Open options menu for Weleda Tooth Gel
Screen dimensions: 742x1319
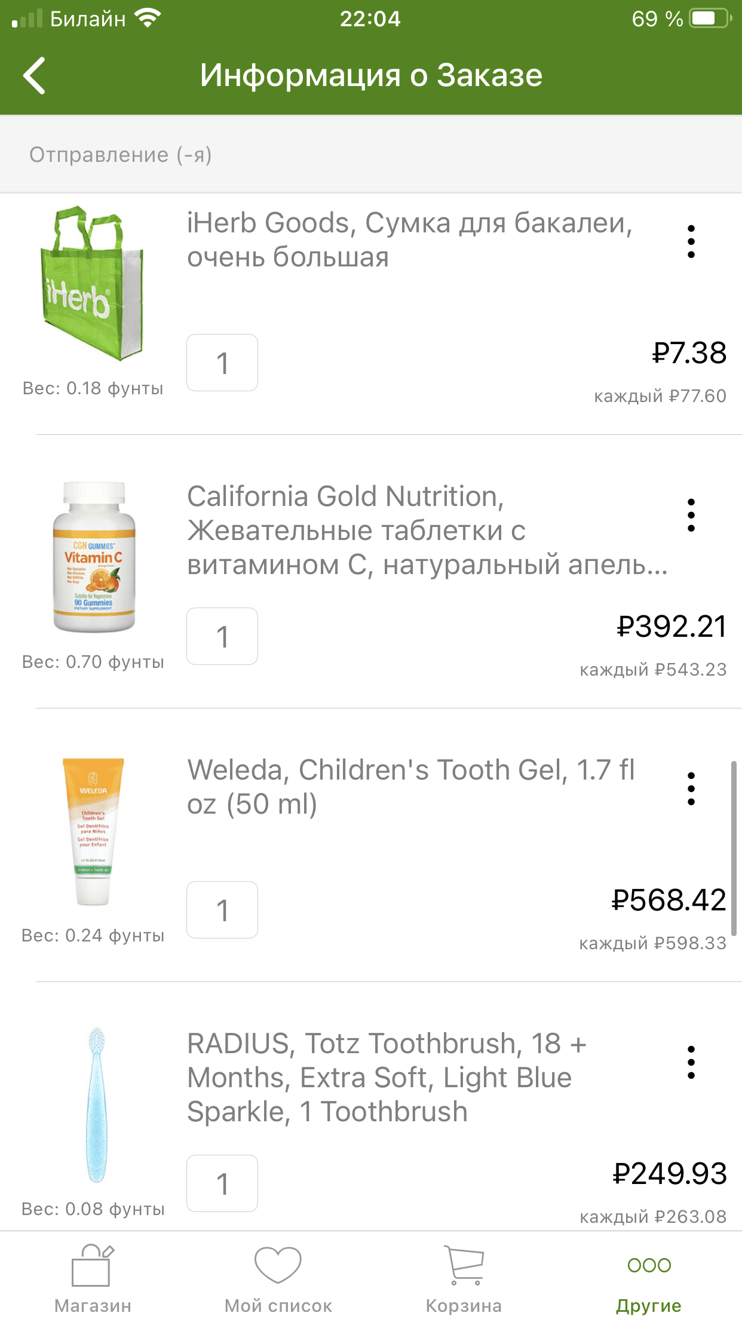[691, 789]
